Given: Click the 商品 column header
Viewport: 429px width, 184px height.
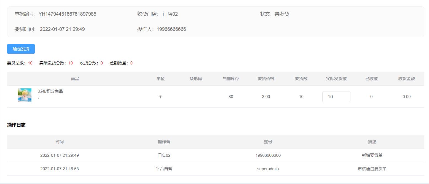Looking at the screenshot, I should [75, 79].
